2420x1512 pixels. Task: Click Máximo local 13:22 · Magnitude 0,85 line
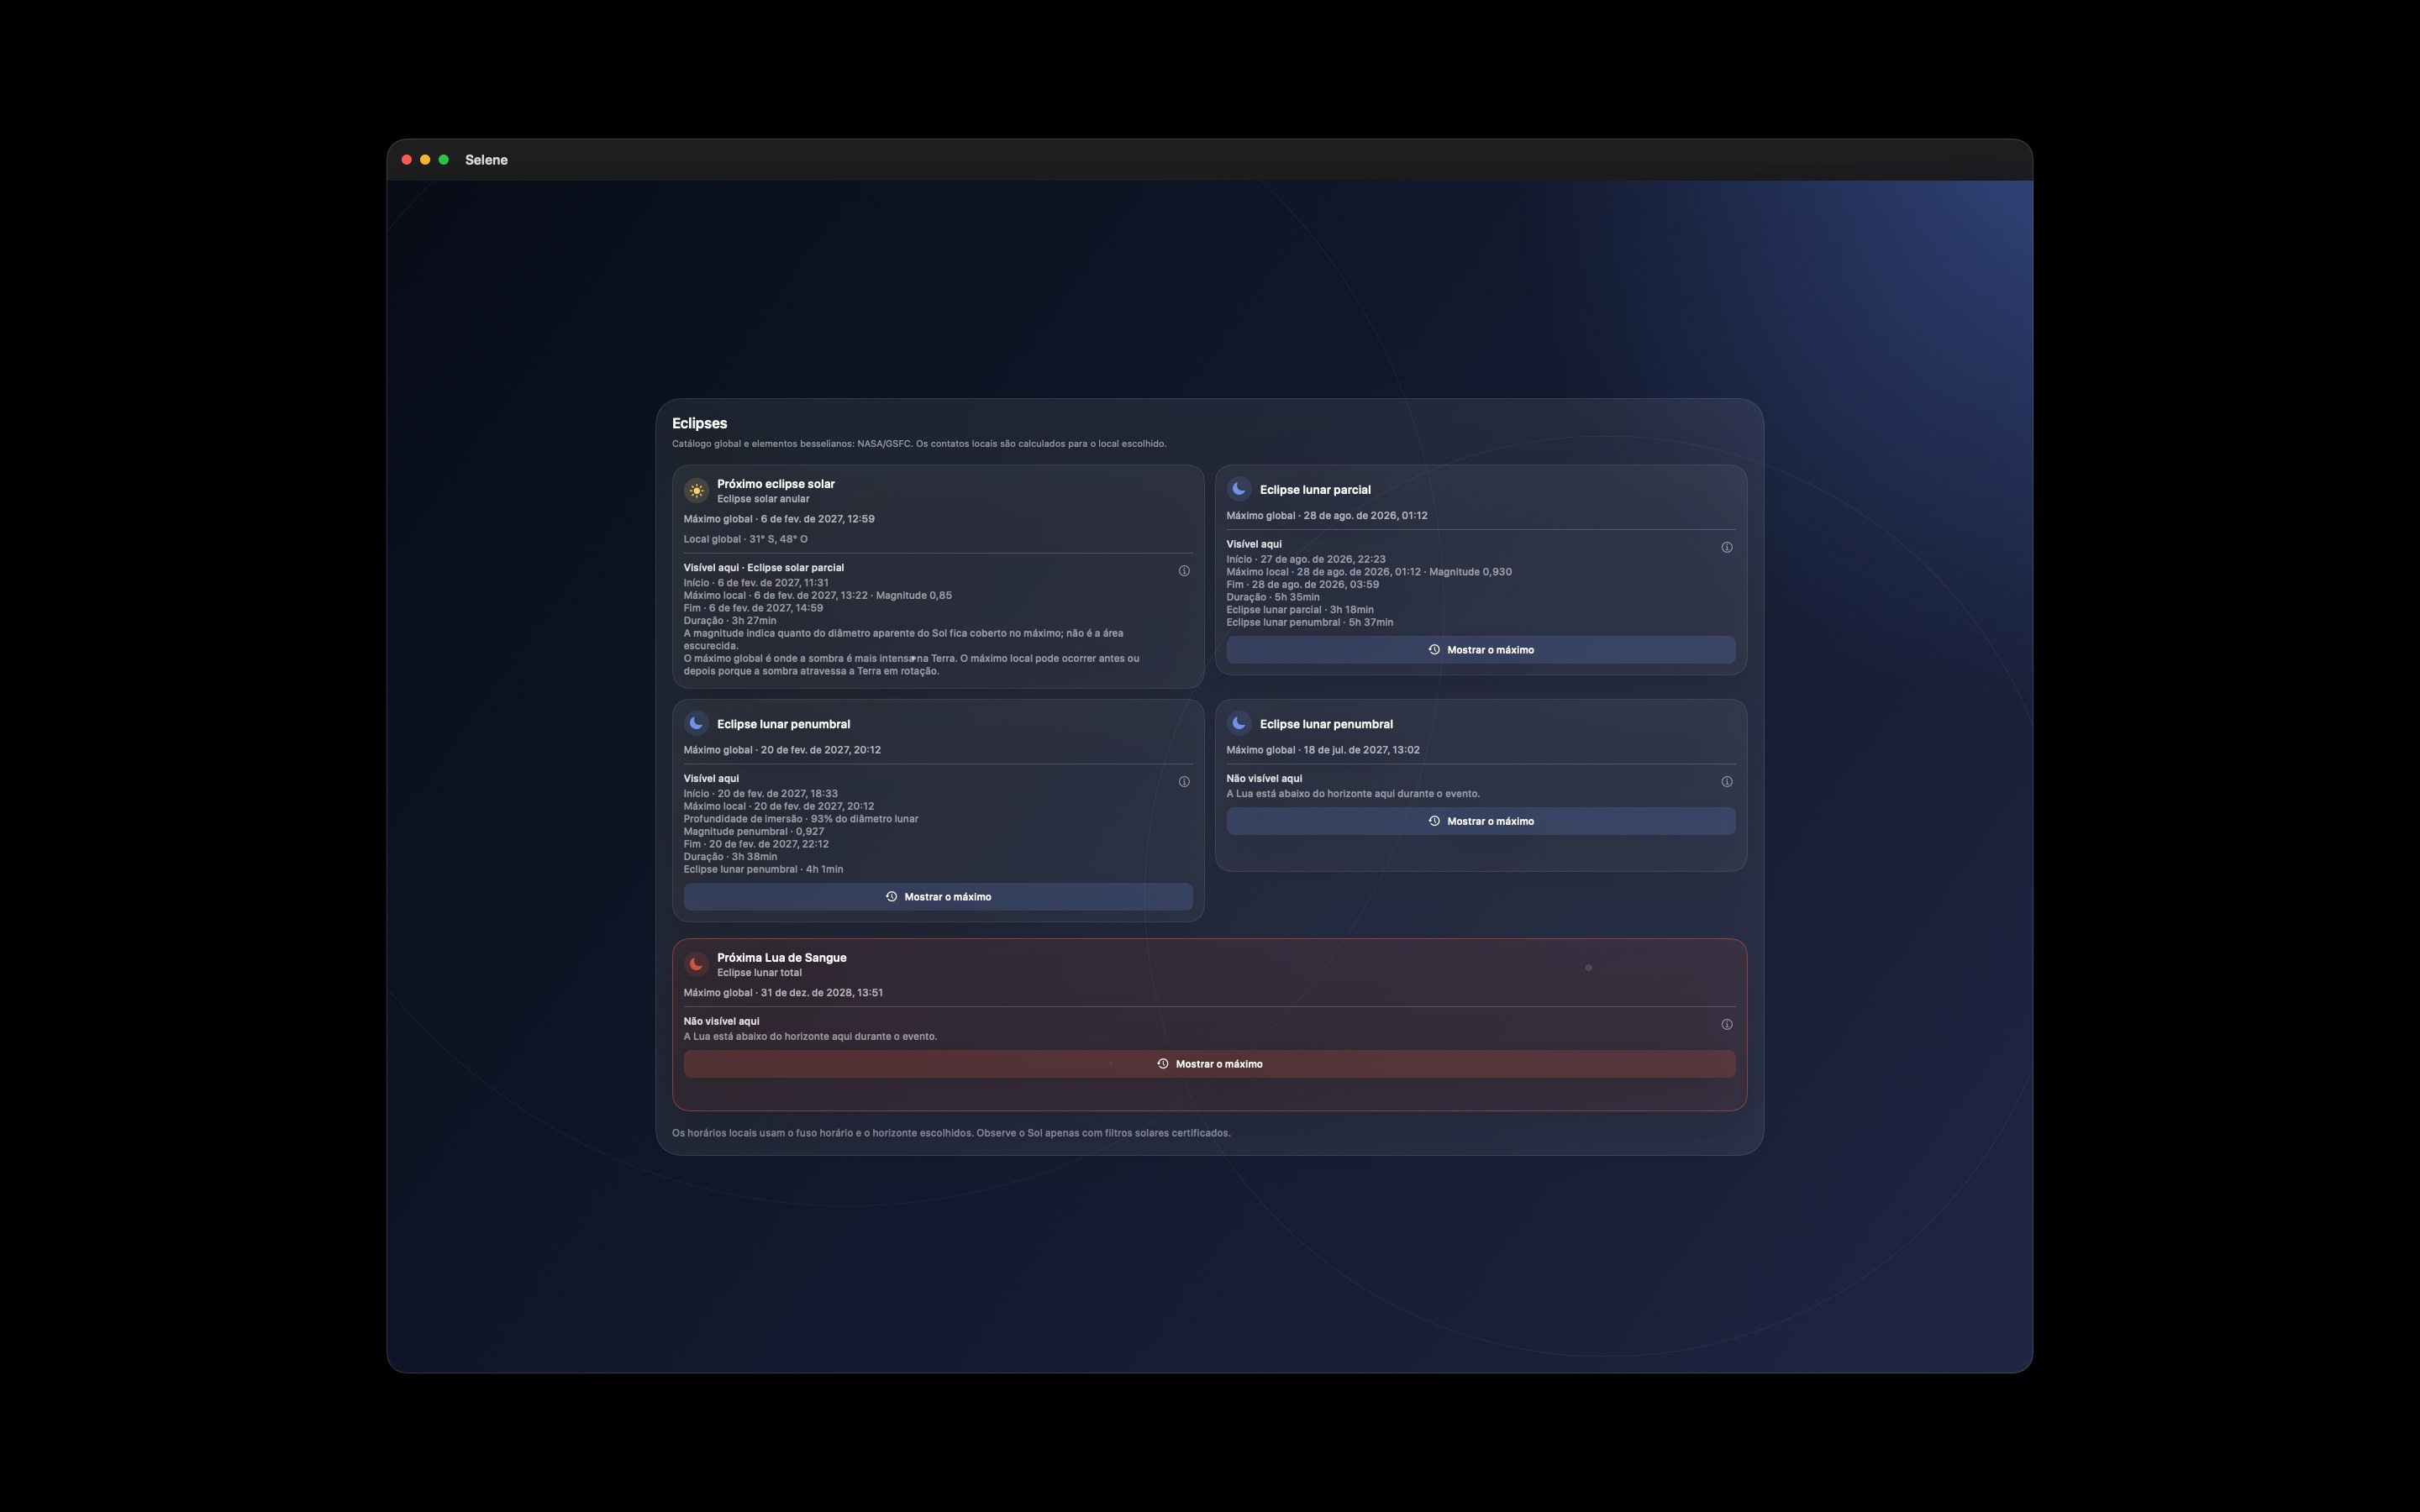pos(818,596)
